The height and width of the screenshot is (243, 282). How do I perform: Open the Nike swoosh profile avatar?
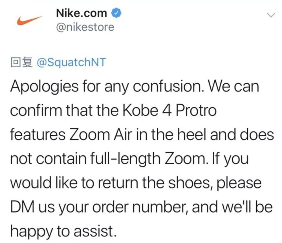tap(30, 21)
